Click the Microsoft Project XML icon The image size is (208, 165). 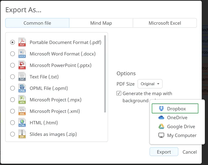[22, 111]
